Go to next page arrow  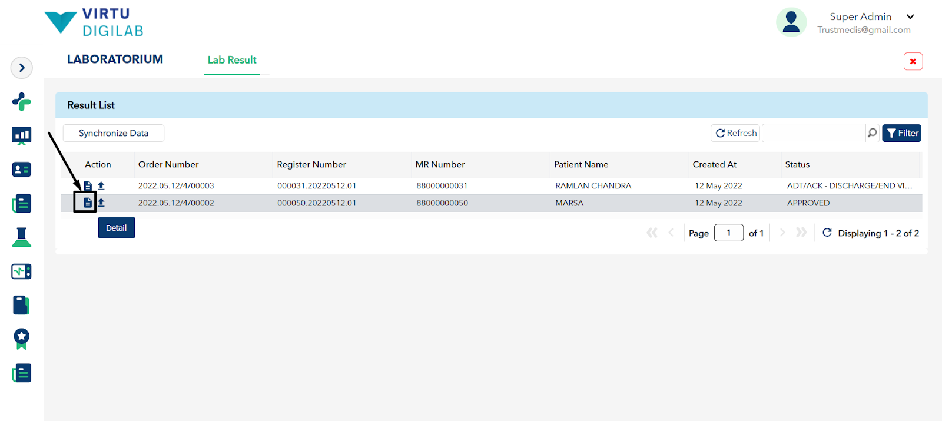(782, 233)
